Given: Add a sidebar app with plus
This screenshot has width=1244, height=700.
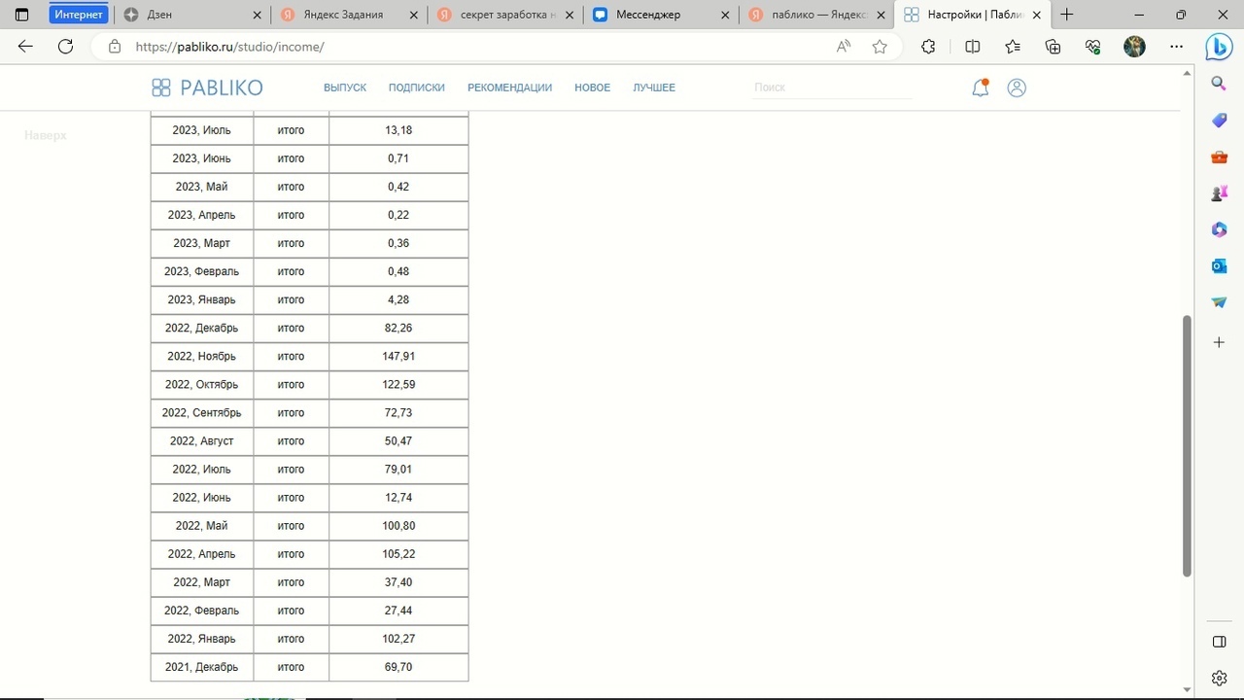Looking at the screenshot, I should [x=1219, y=342].
